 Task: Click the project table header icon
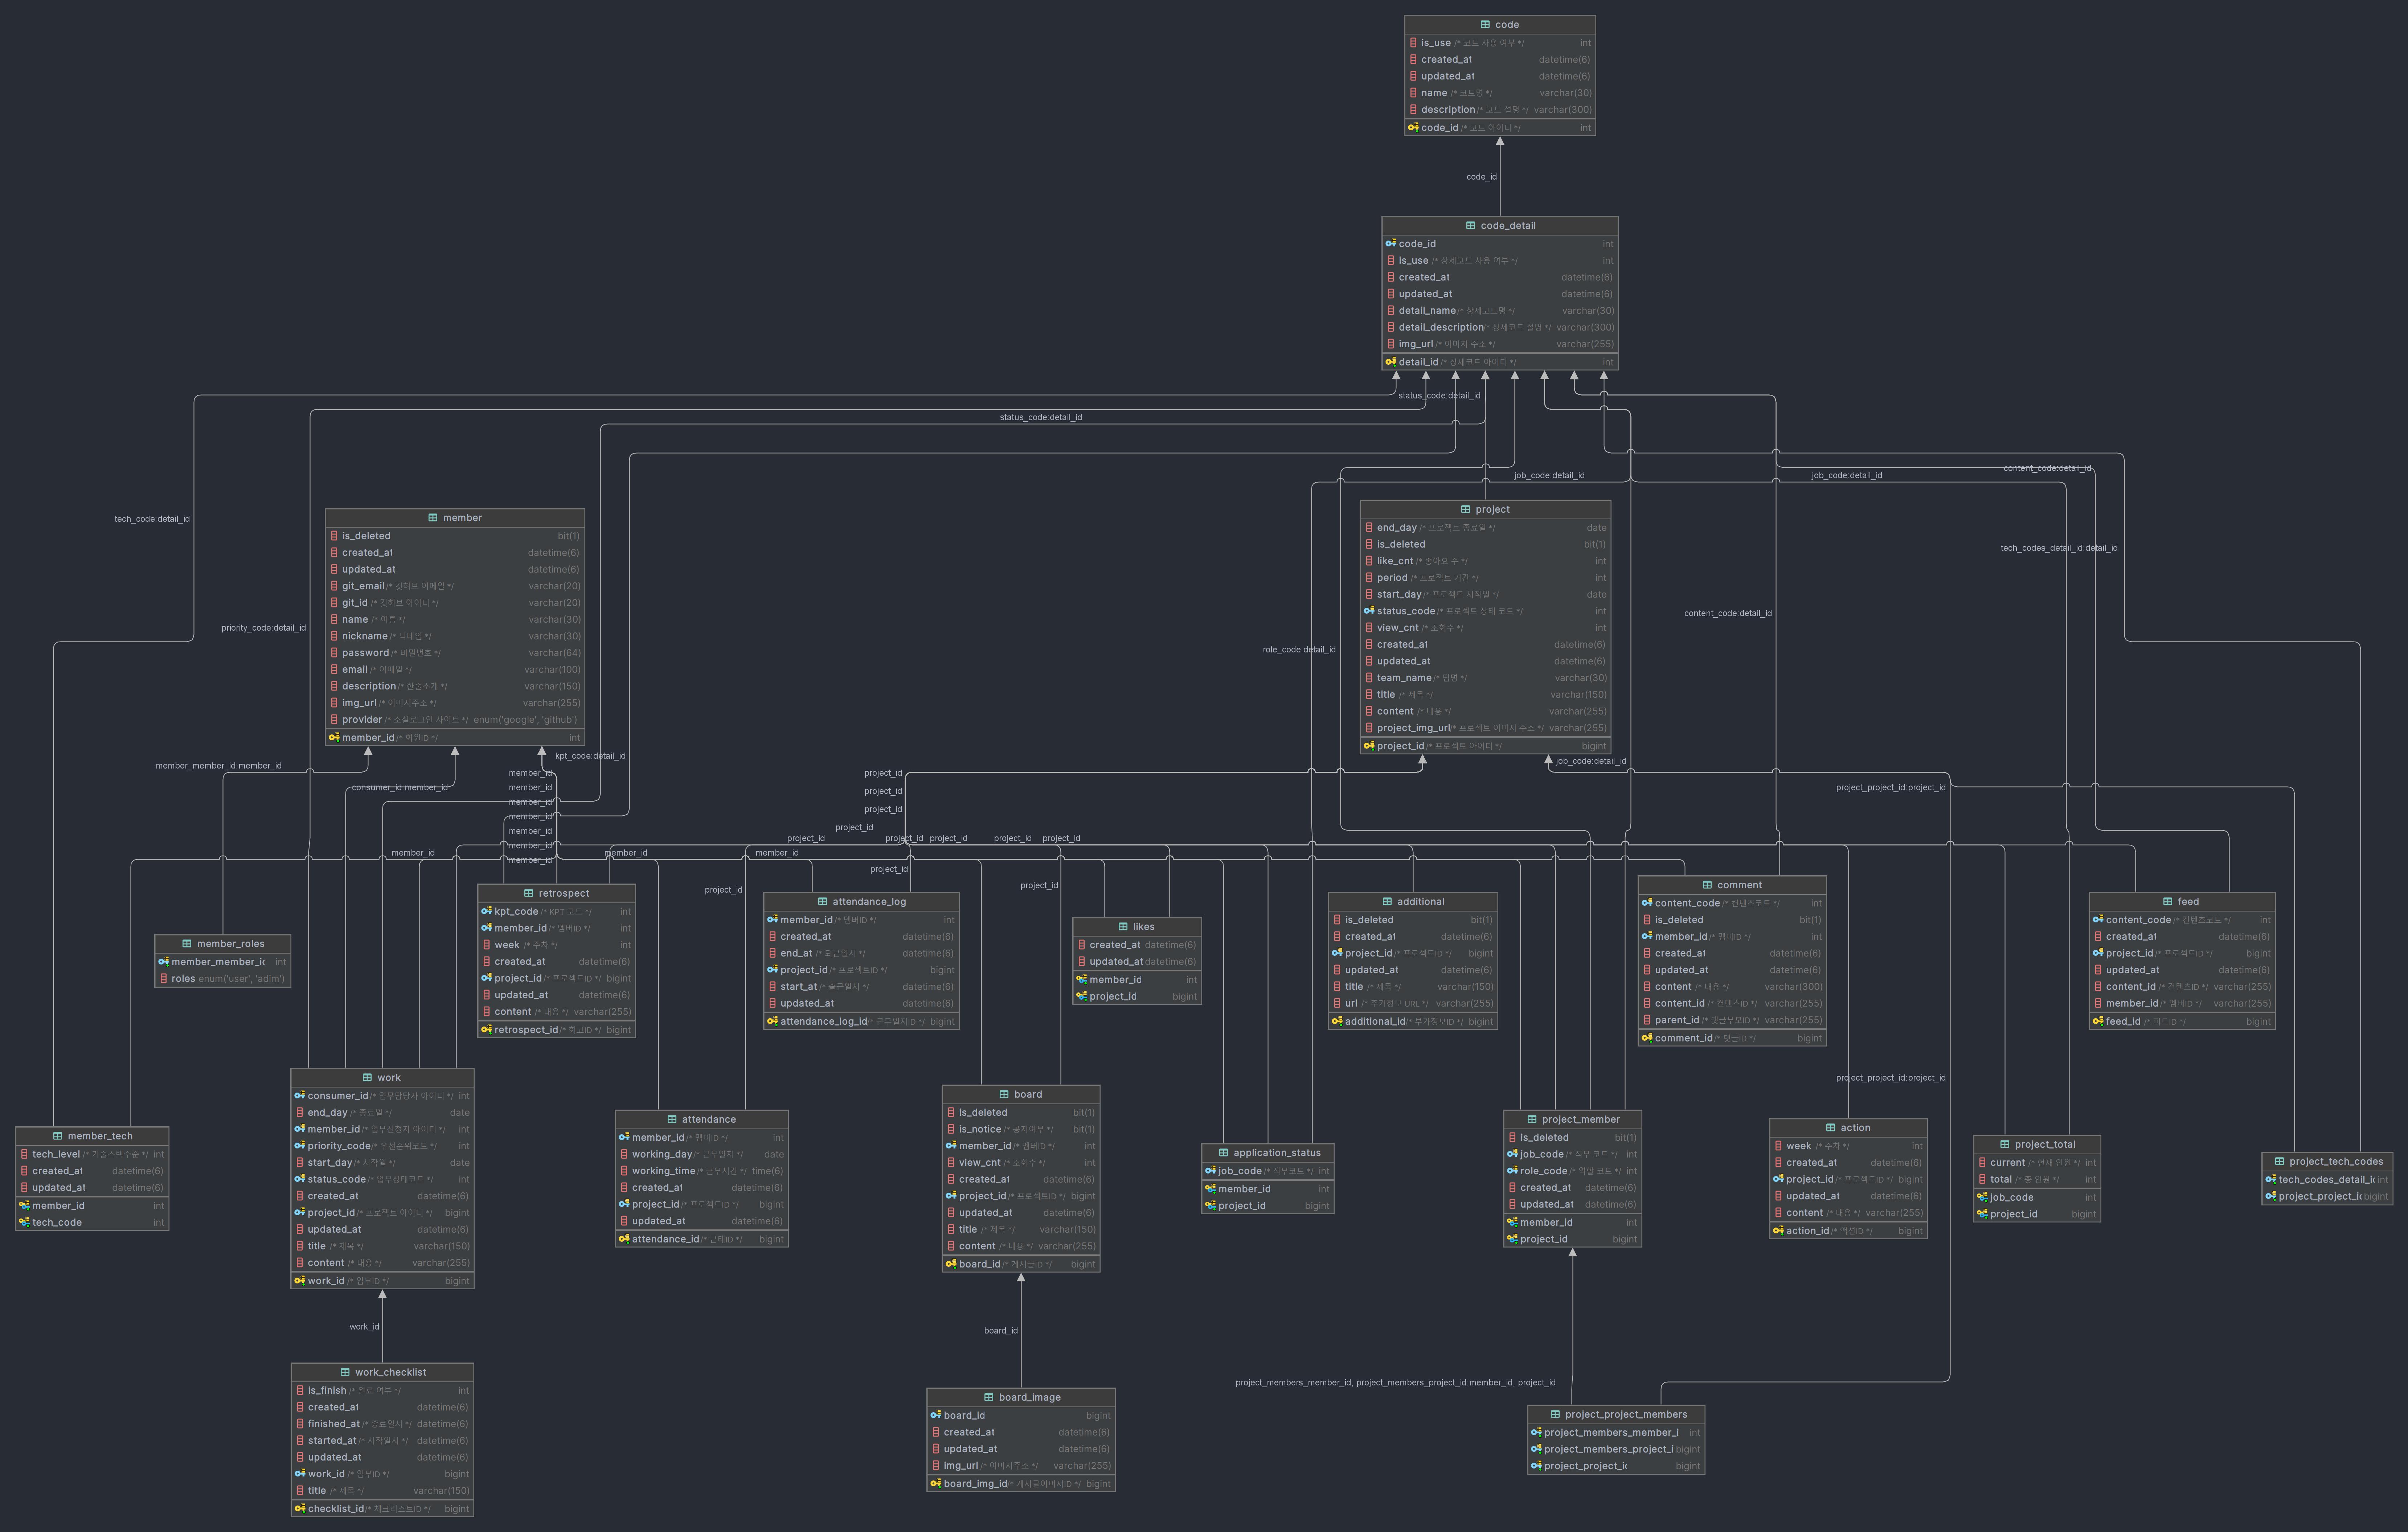click(1466, 510)
